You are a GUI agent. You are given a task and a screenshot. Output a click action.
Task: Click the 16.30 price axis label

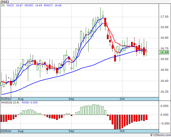(x=164, y=92)
